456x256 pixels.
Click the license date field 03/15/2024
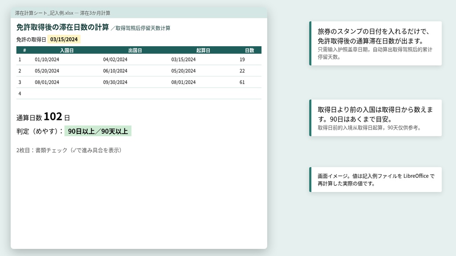tap(64, 40)
